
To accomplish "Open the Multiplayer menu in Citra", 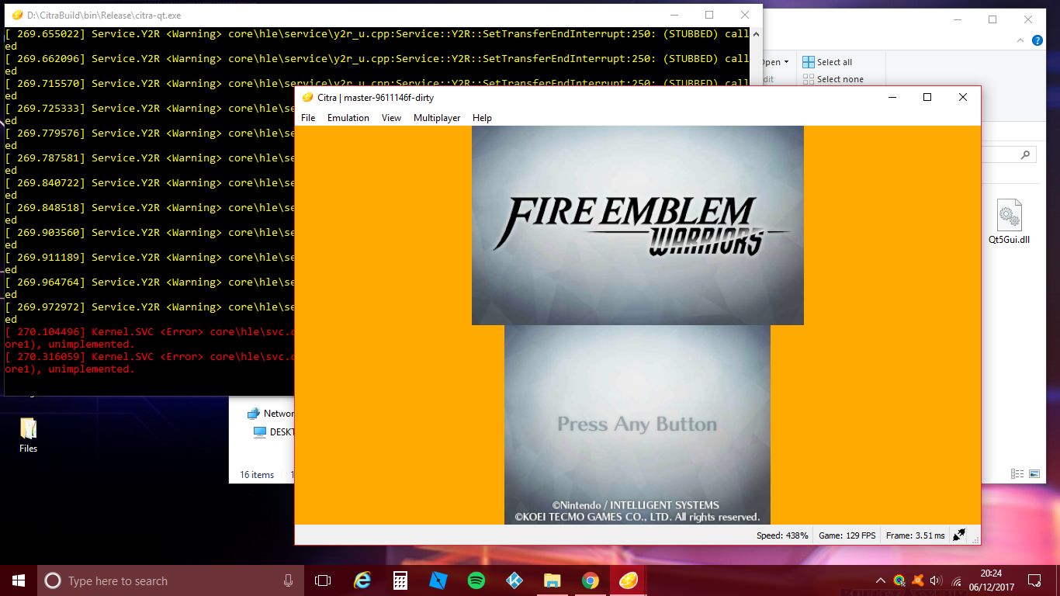I will pos(437,118).
